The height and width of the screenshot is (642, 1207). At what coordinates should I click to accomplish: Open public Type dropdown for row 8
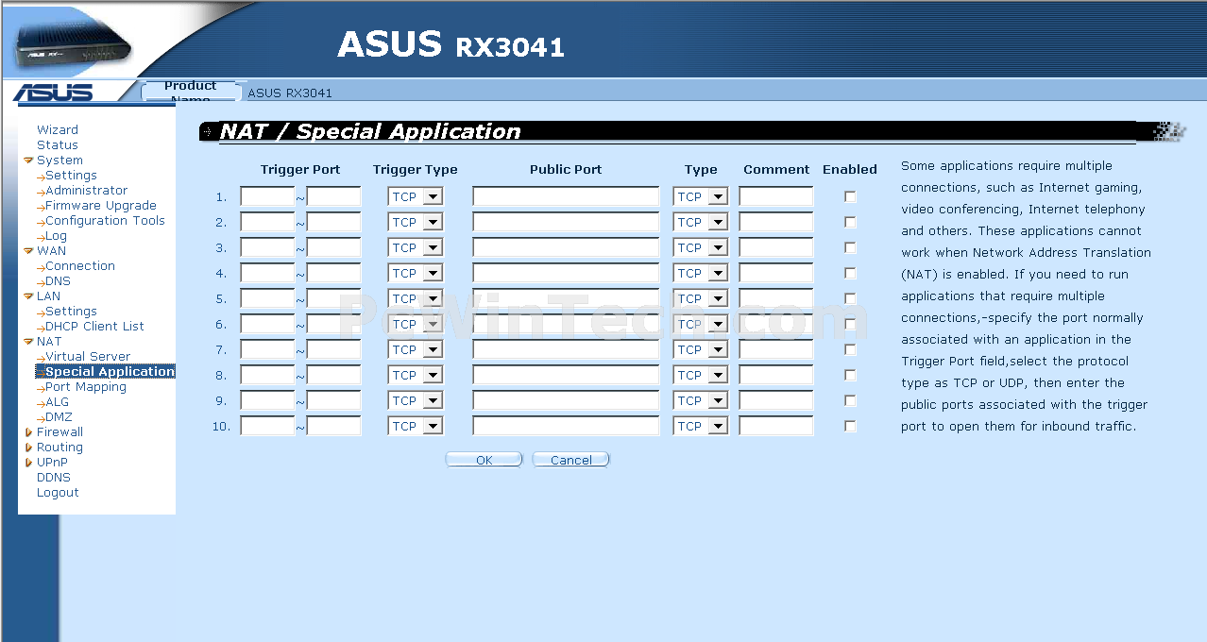pos(701,376)
